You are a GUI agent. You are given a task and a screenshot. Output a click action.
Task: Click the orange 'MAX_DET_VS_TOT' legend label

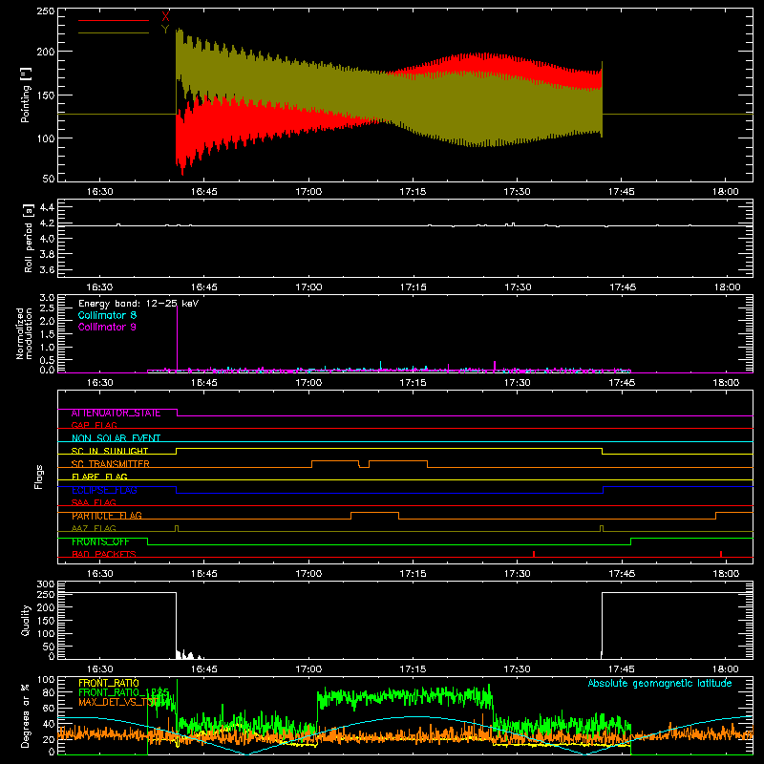click(x=118, y=702)
